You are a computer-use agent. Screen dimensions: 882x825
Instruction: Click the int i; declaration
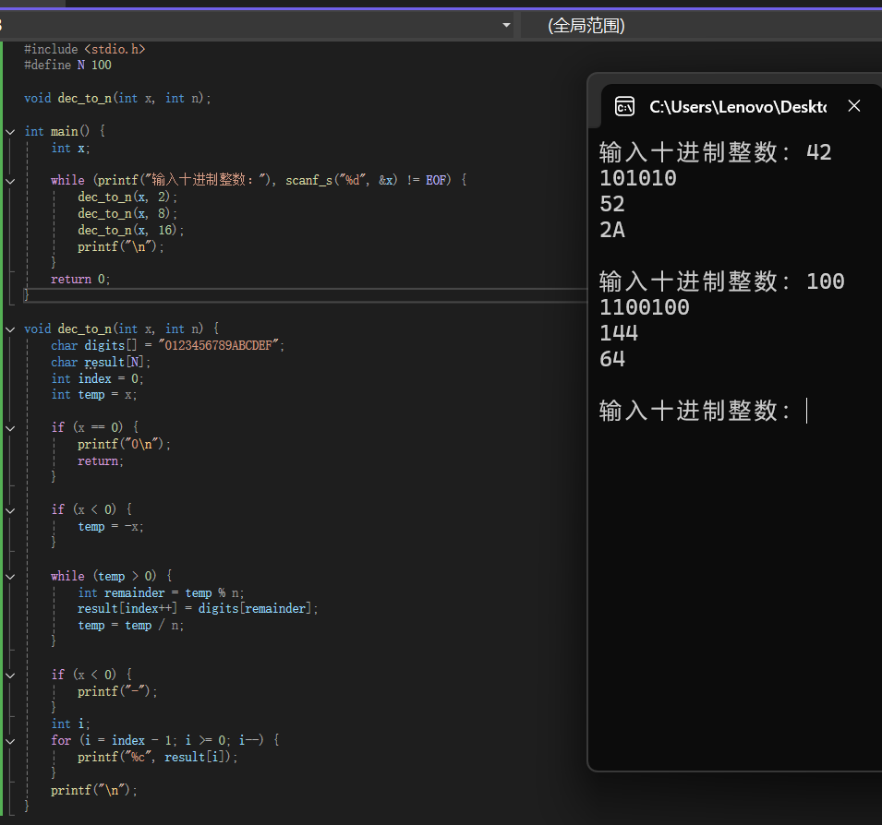pyautogui.click(x=70, y=724)
